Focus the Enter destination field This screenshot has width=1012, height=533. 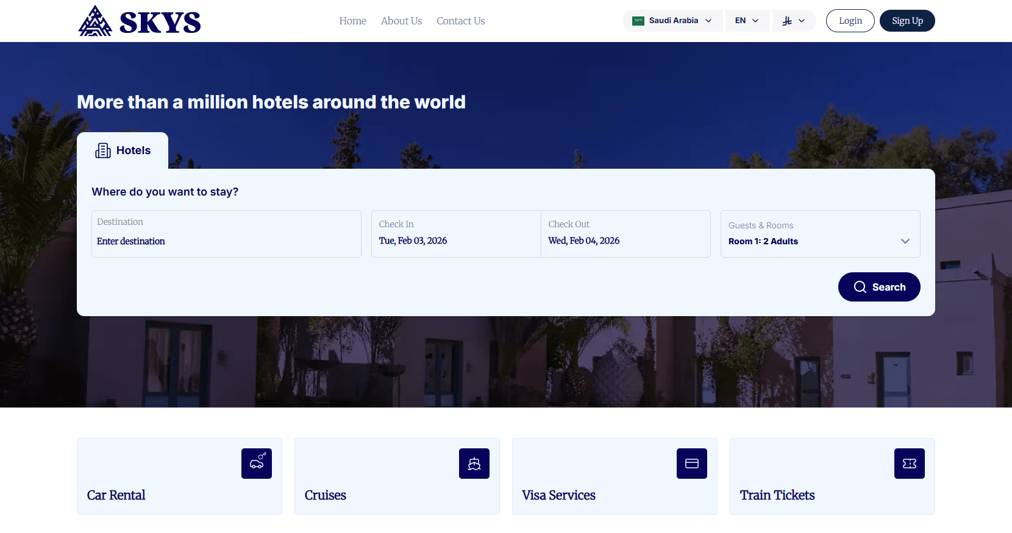[226, 234]
